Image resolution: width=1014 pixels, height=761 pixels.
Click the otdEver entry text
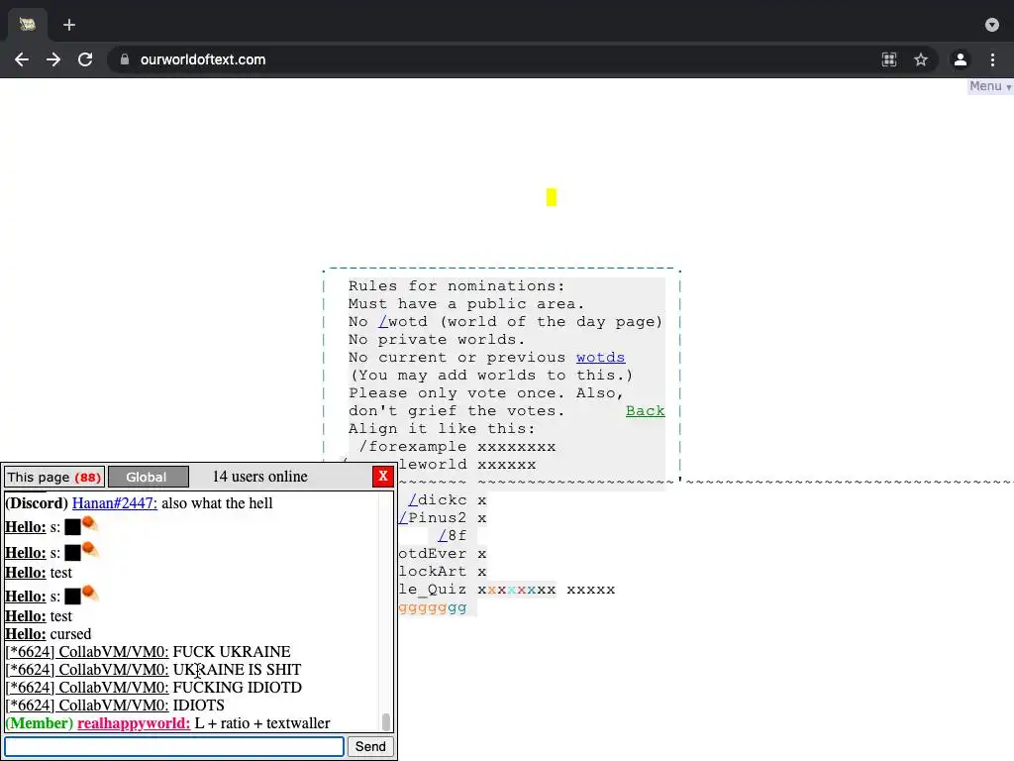click(432, 554)
